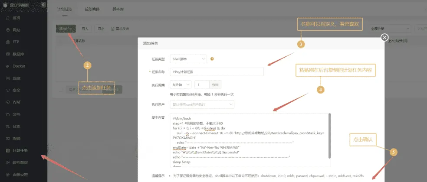Click the 添加任务 dialog title
The height and width of the screenshot is (182, 427).
[x=151, y=43]
